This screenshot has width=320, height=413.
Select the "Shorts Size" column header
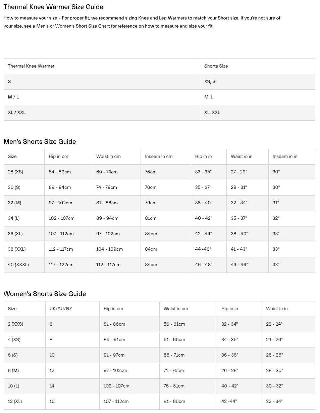click(x=216, y=66)
